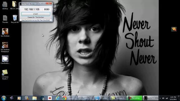Image resolution: width=180 pixels, height=101 pixels.
Task: Select the Recycle Bin icon
Action: [x=15, y=19]
